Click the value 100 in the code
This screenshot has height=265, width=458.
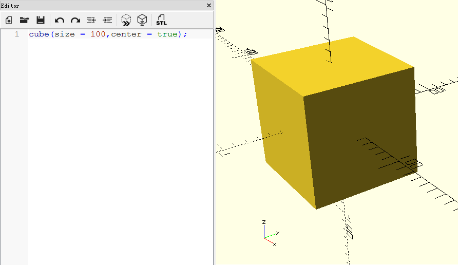(98, 34)
